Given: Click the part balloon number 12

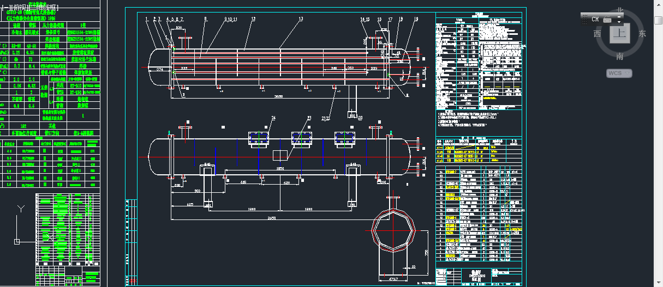Looking at the screenshot, I should [x=253, y=19].
